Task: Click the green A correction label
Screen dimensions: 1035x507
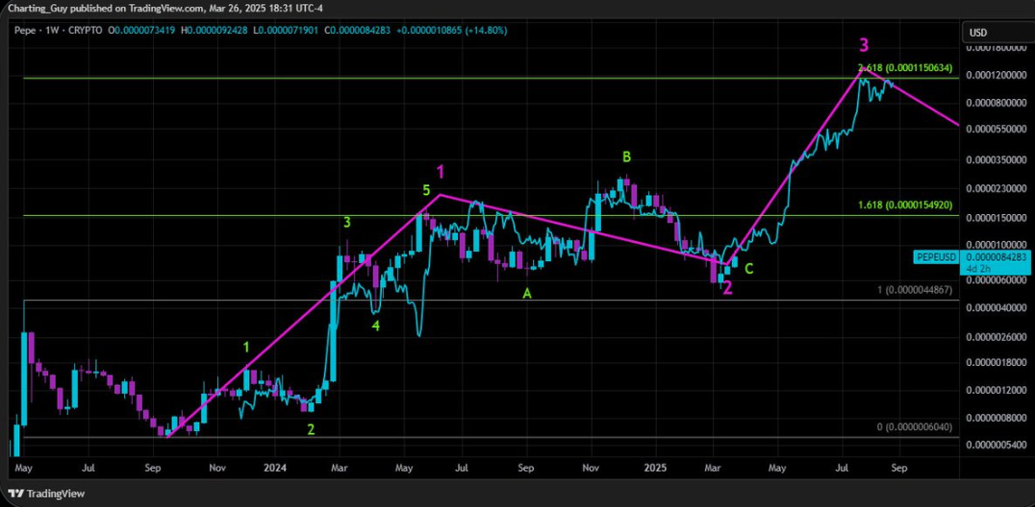Action: coord(526,294)
